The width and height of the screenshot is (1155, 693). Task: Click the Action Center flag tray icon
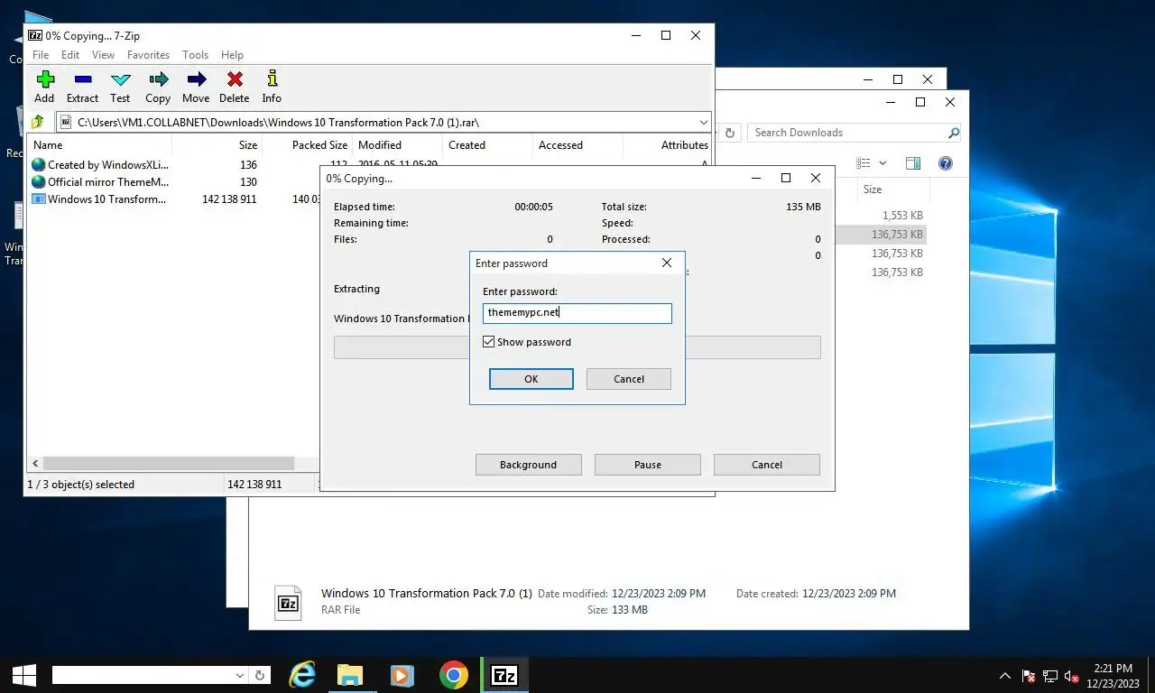pos(1028,676)
